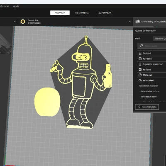Go to the SUPERVISAR stage tab

point(105,13)
